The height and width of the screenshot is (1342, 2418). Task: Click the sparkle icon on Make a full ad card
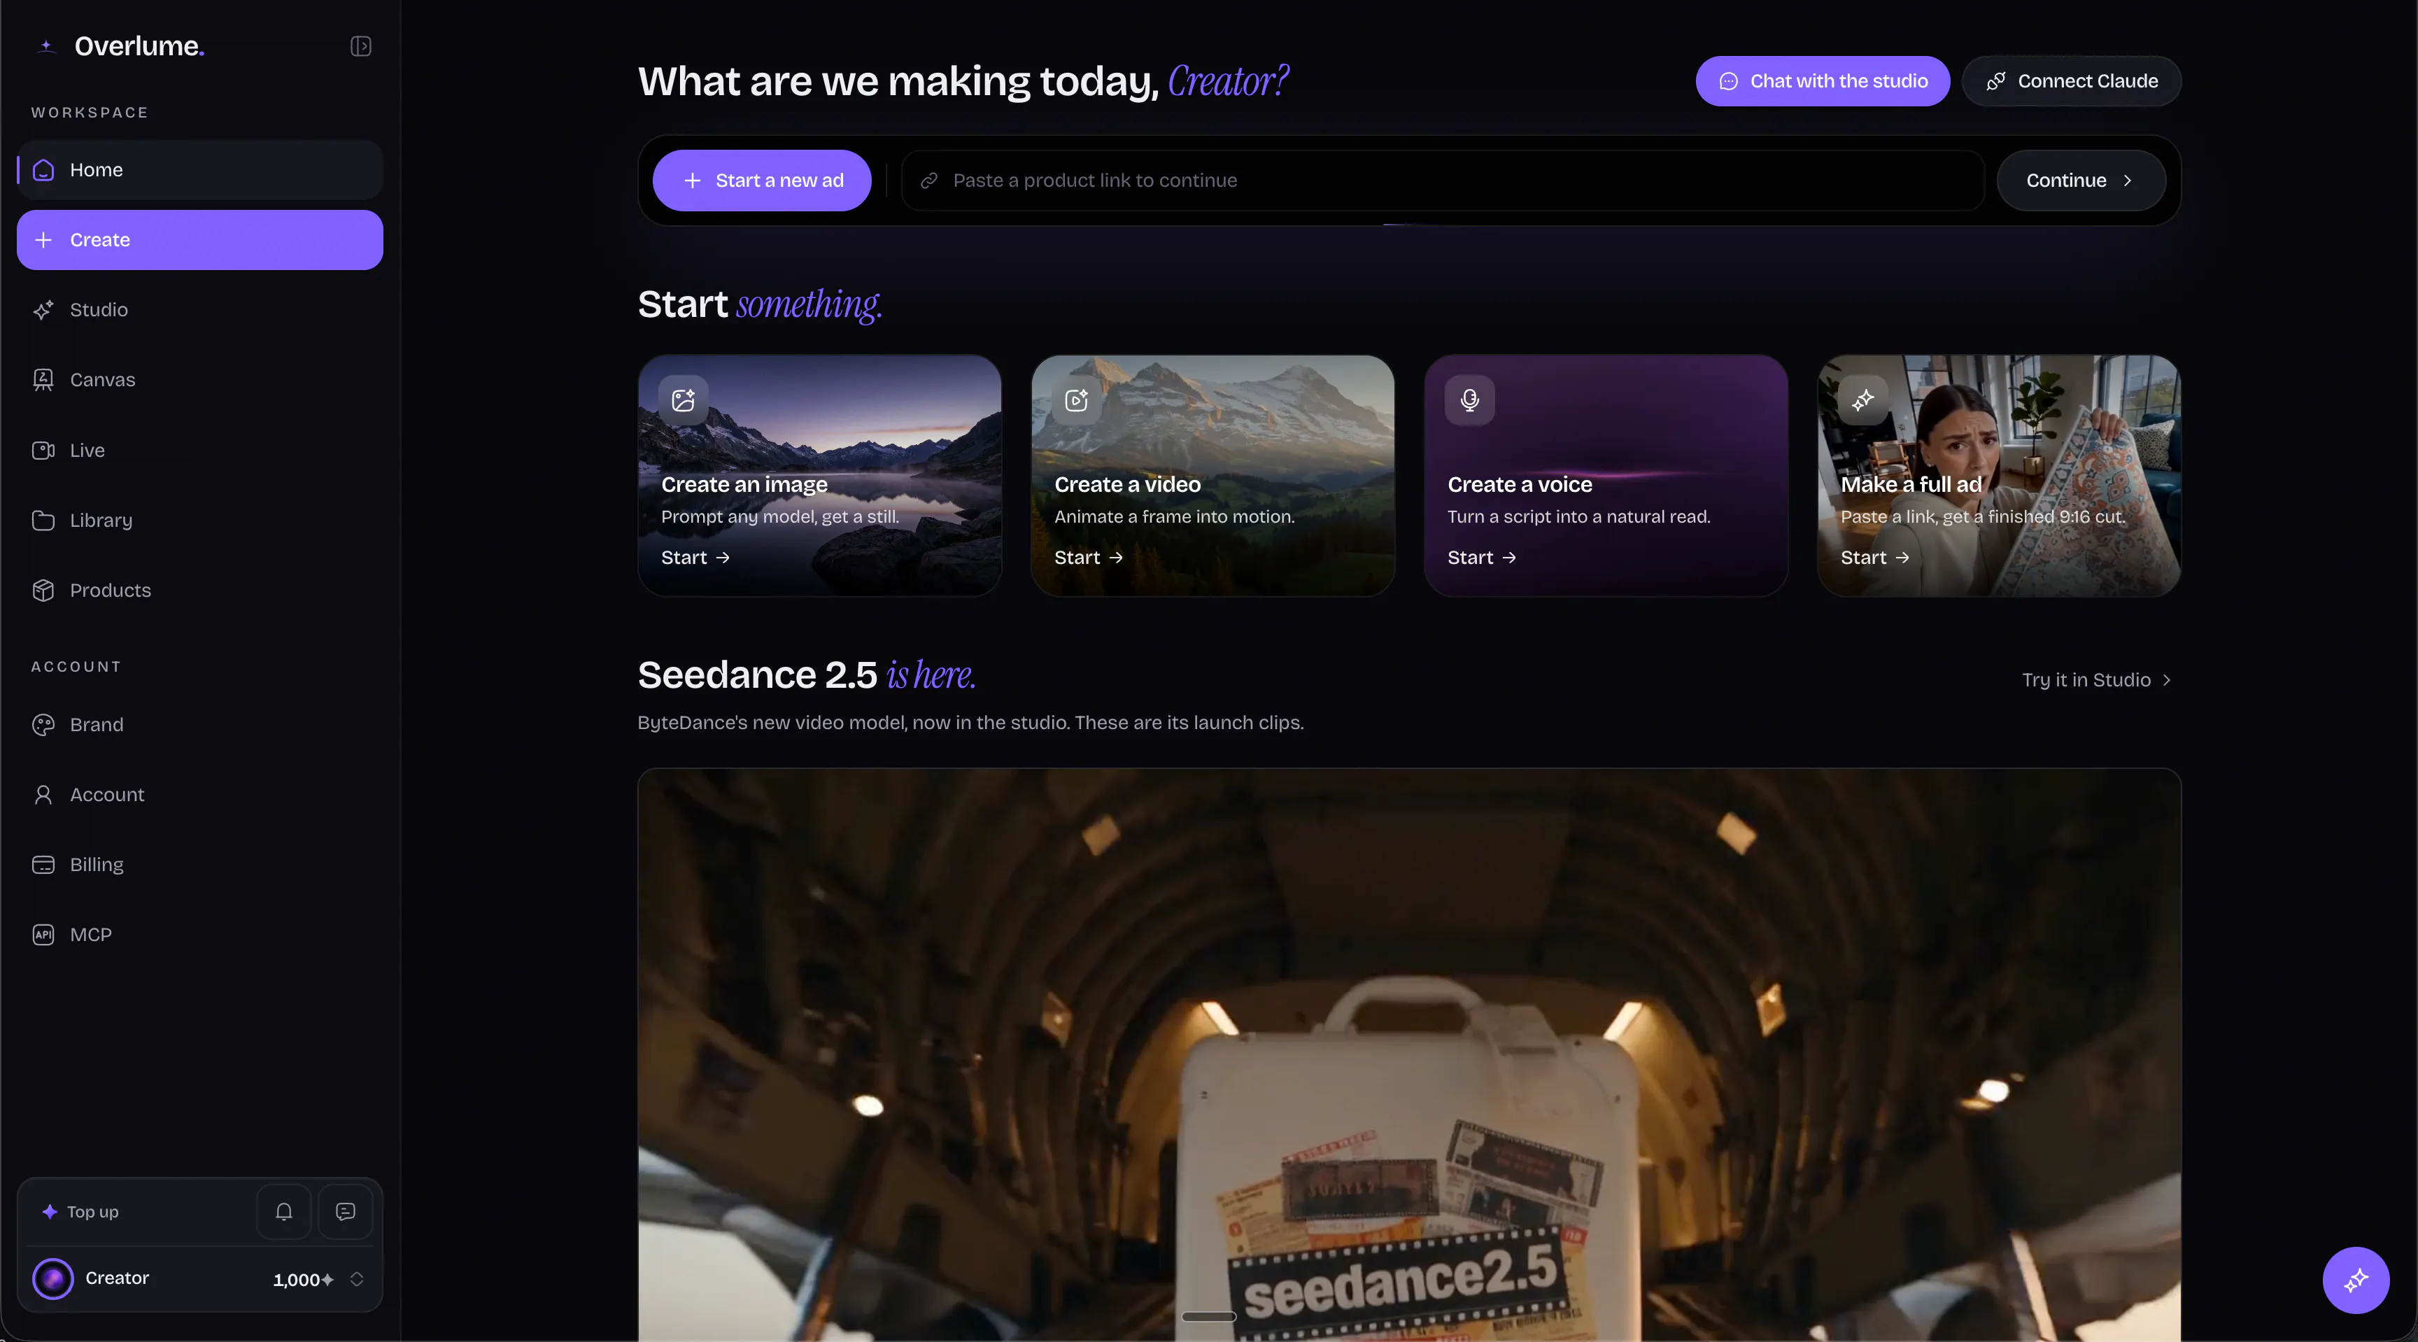(1863, 401)
